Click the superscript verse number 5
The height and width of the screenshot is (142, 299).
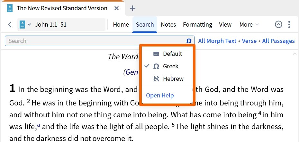(x=173, y=125)
